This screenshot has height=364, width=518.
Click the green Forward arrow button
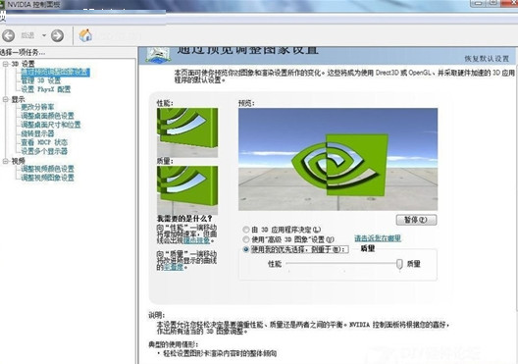pyautogui.click(x=57, y=35)
